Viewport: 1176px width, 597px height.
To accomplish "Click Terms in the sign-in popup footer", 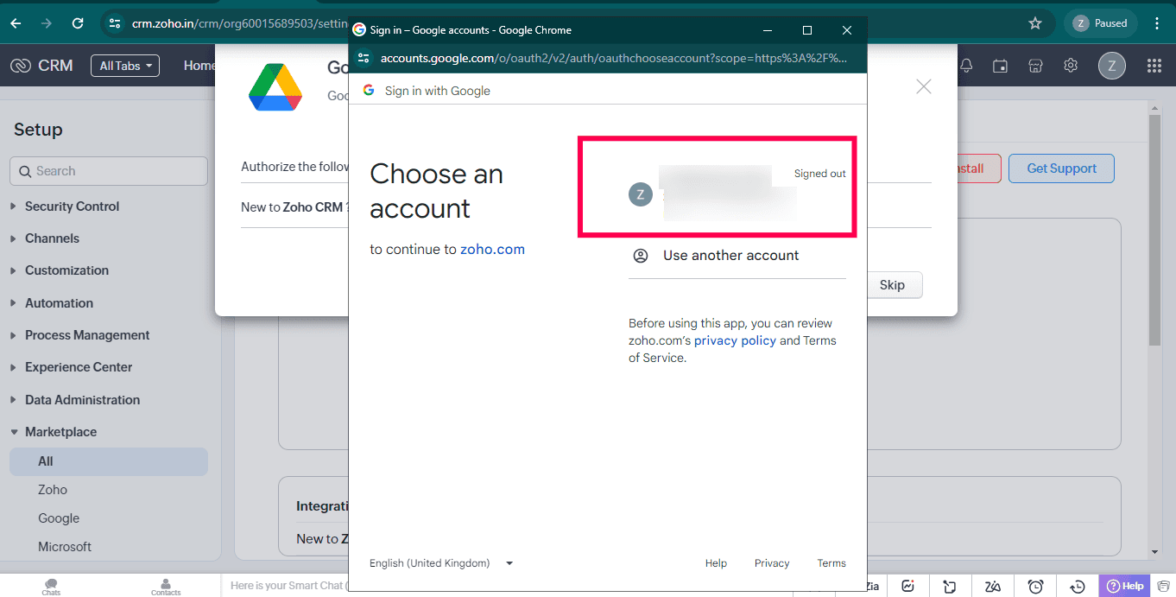I will tap(831, 563).
